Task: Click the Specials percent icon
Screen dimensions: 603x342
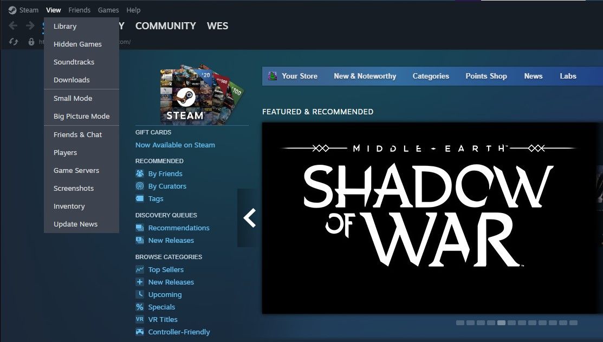Action: [140, 307]
